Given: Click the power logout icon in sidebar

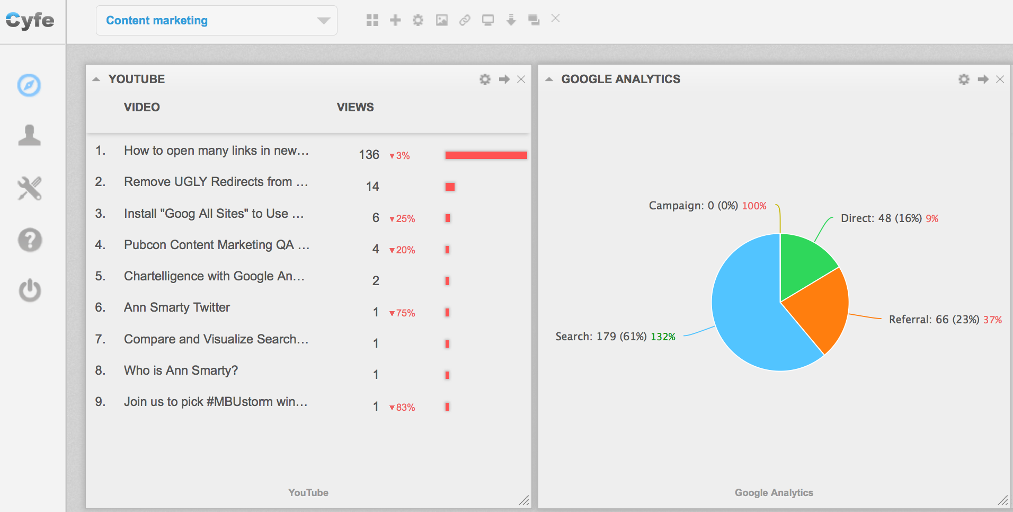Looking at the screenshot, I should (x=29, y=290).
